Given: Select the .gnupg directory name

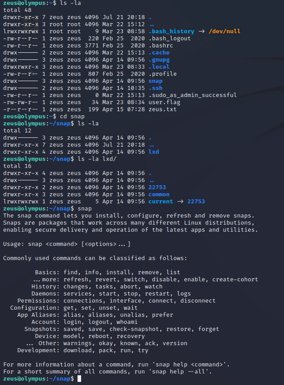Looking at the screenshot, I should (159, 60).
